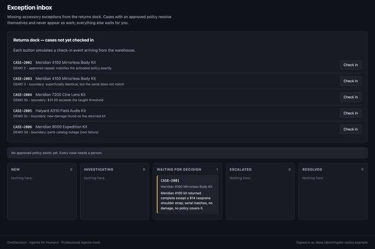Image resolution: width=375 pixels, height=249 pixels.
Task: Click 'DEMO 3b' $31.00 threshold note
Action: coord(58,100)
